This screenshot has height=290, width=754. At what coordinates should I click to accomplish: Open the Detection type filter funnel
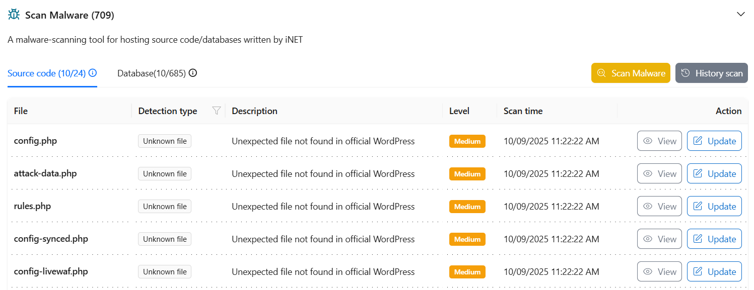pyautogui.click(x=217, y=111)
